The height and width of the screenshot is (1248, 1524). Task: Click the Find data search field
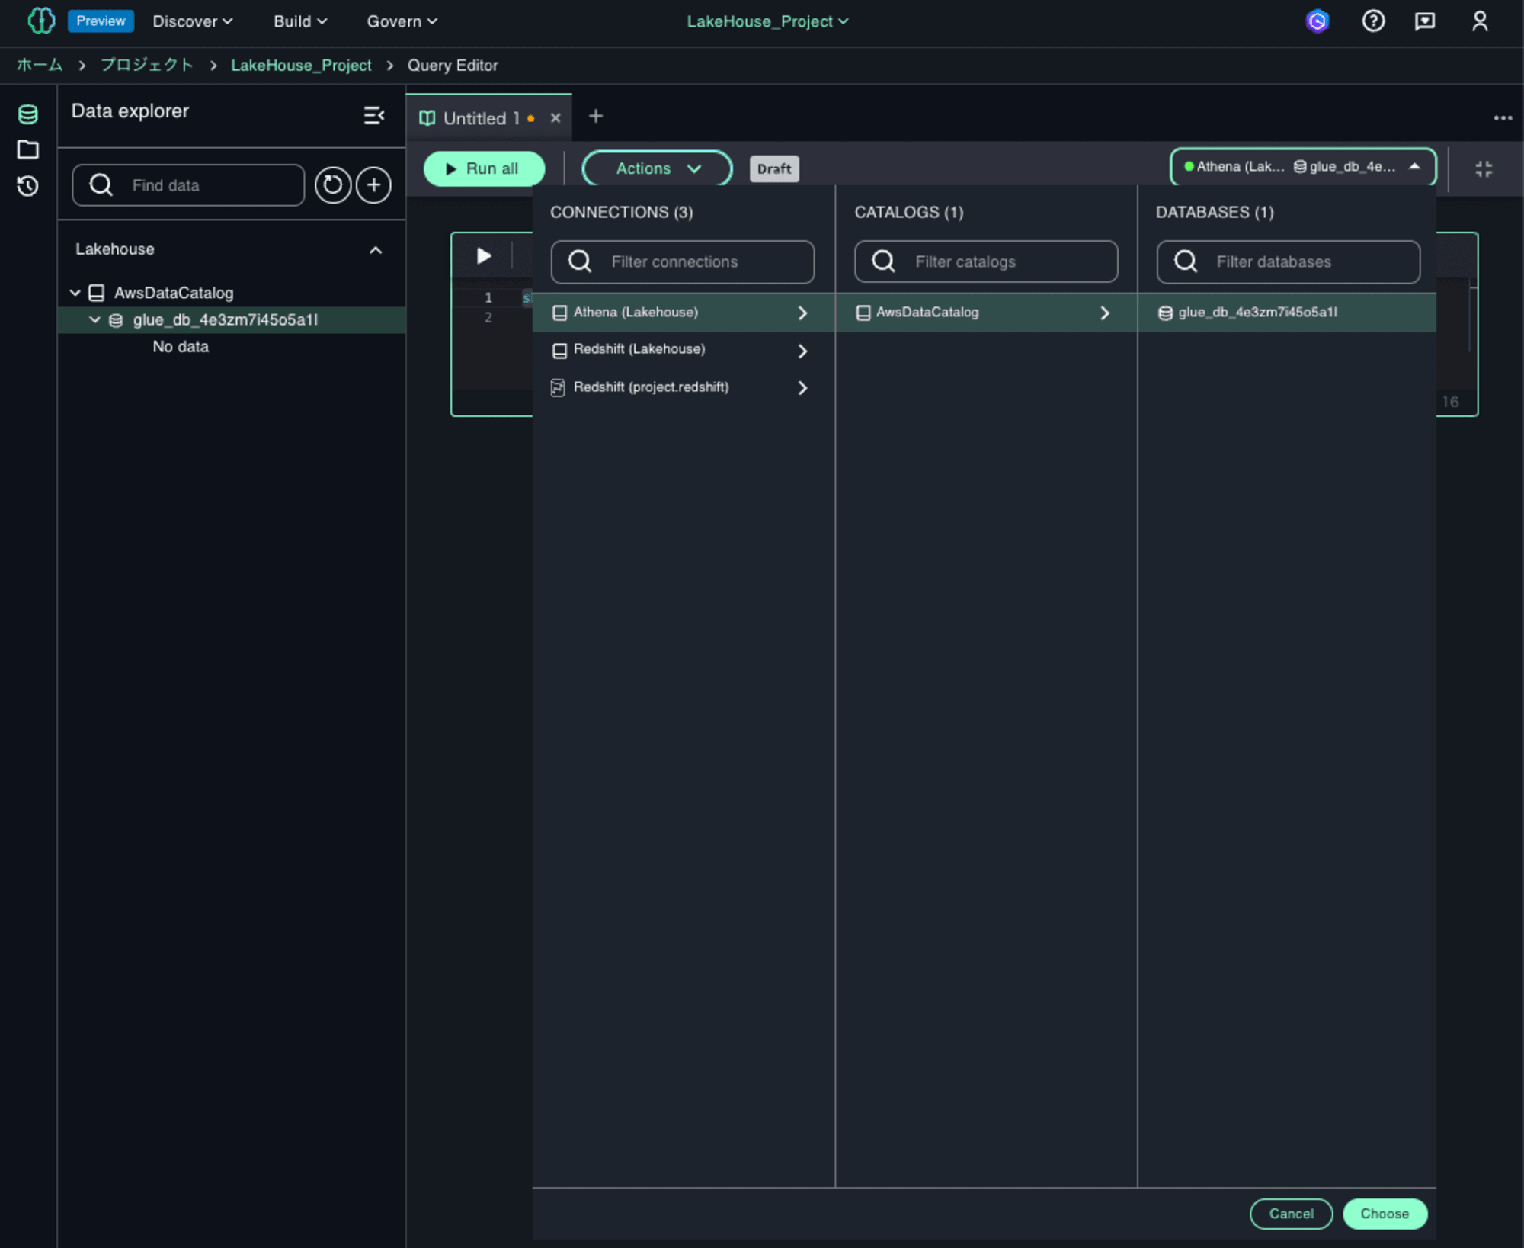click(x=188, y=184)
